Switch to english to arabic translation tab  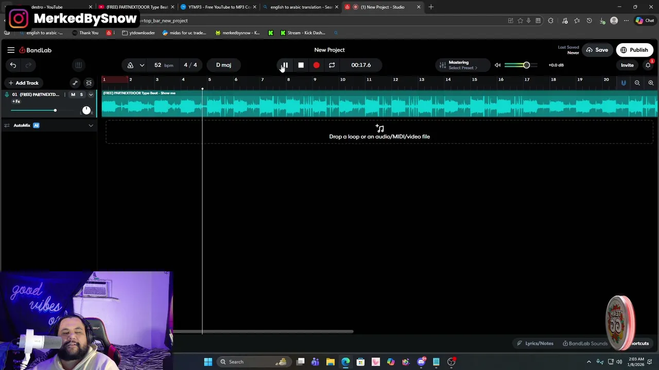[x=300, y=7]
